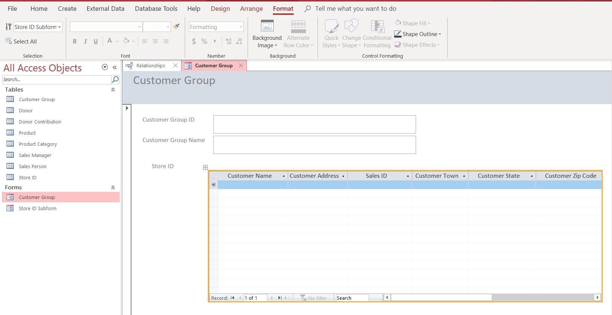
Task: Open Sales ID column filter dropdown
Action: point(408,176)
